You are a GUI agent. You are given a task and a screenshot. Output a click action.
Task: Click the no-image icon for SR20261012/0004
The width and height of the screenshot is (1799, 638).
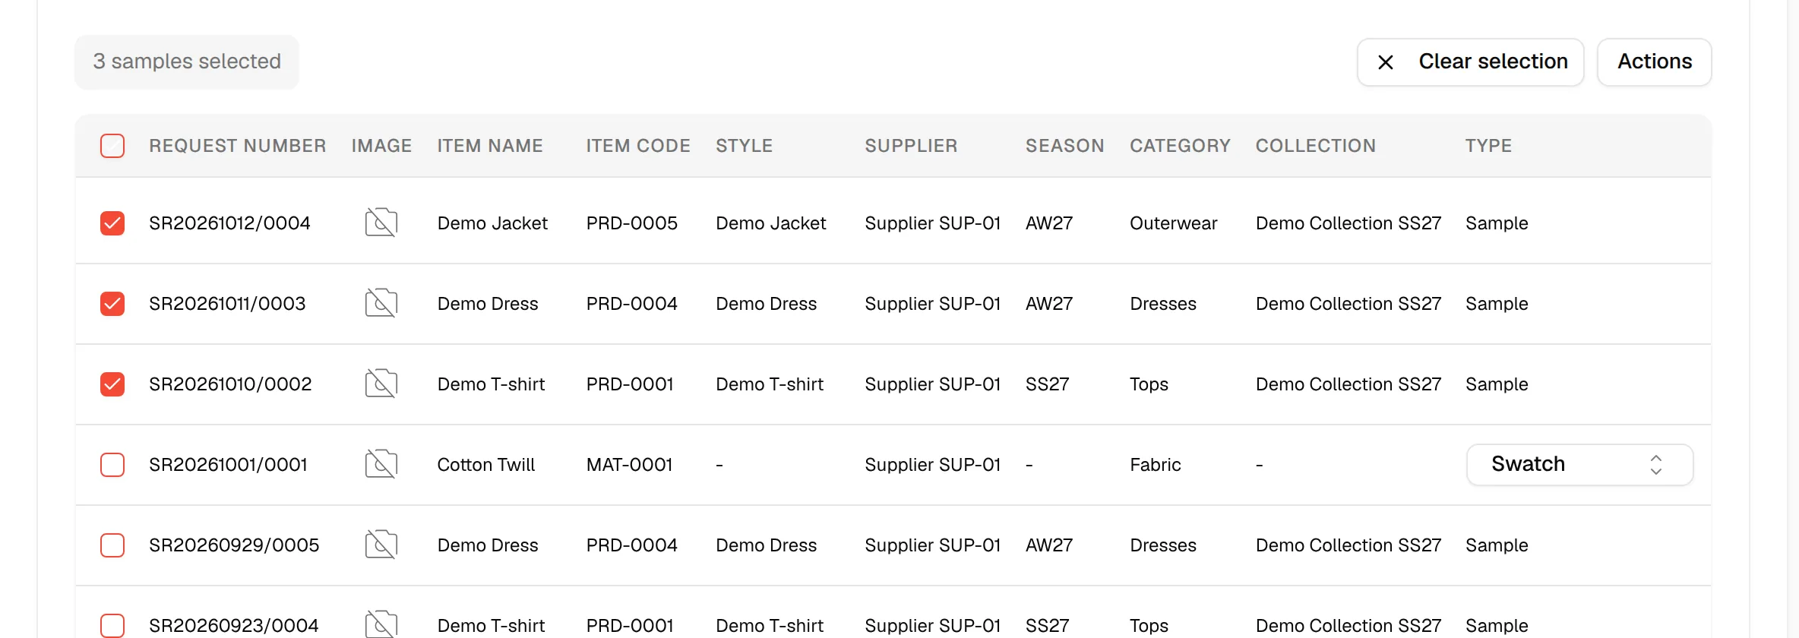coord(381,223)
